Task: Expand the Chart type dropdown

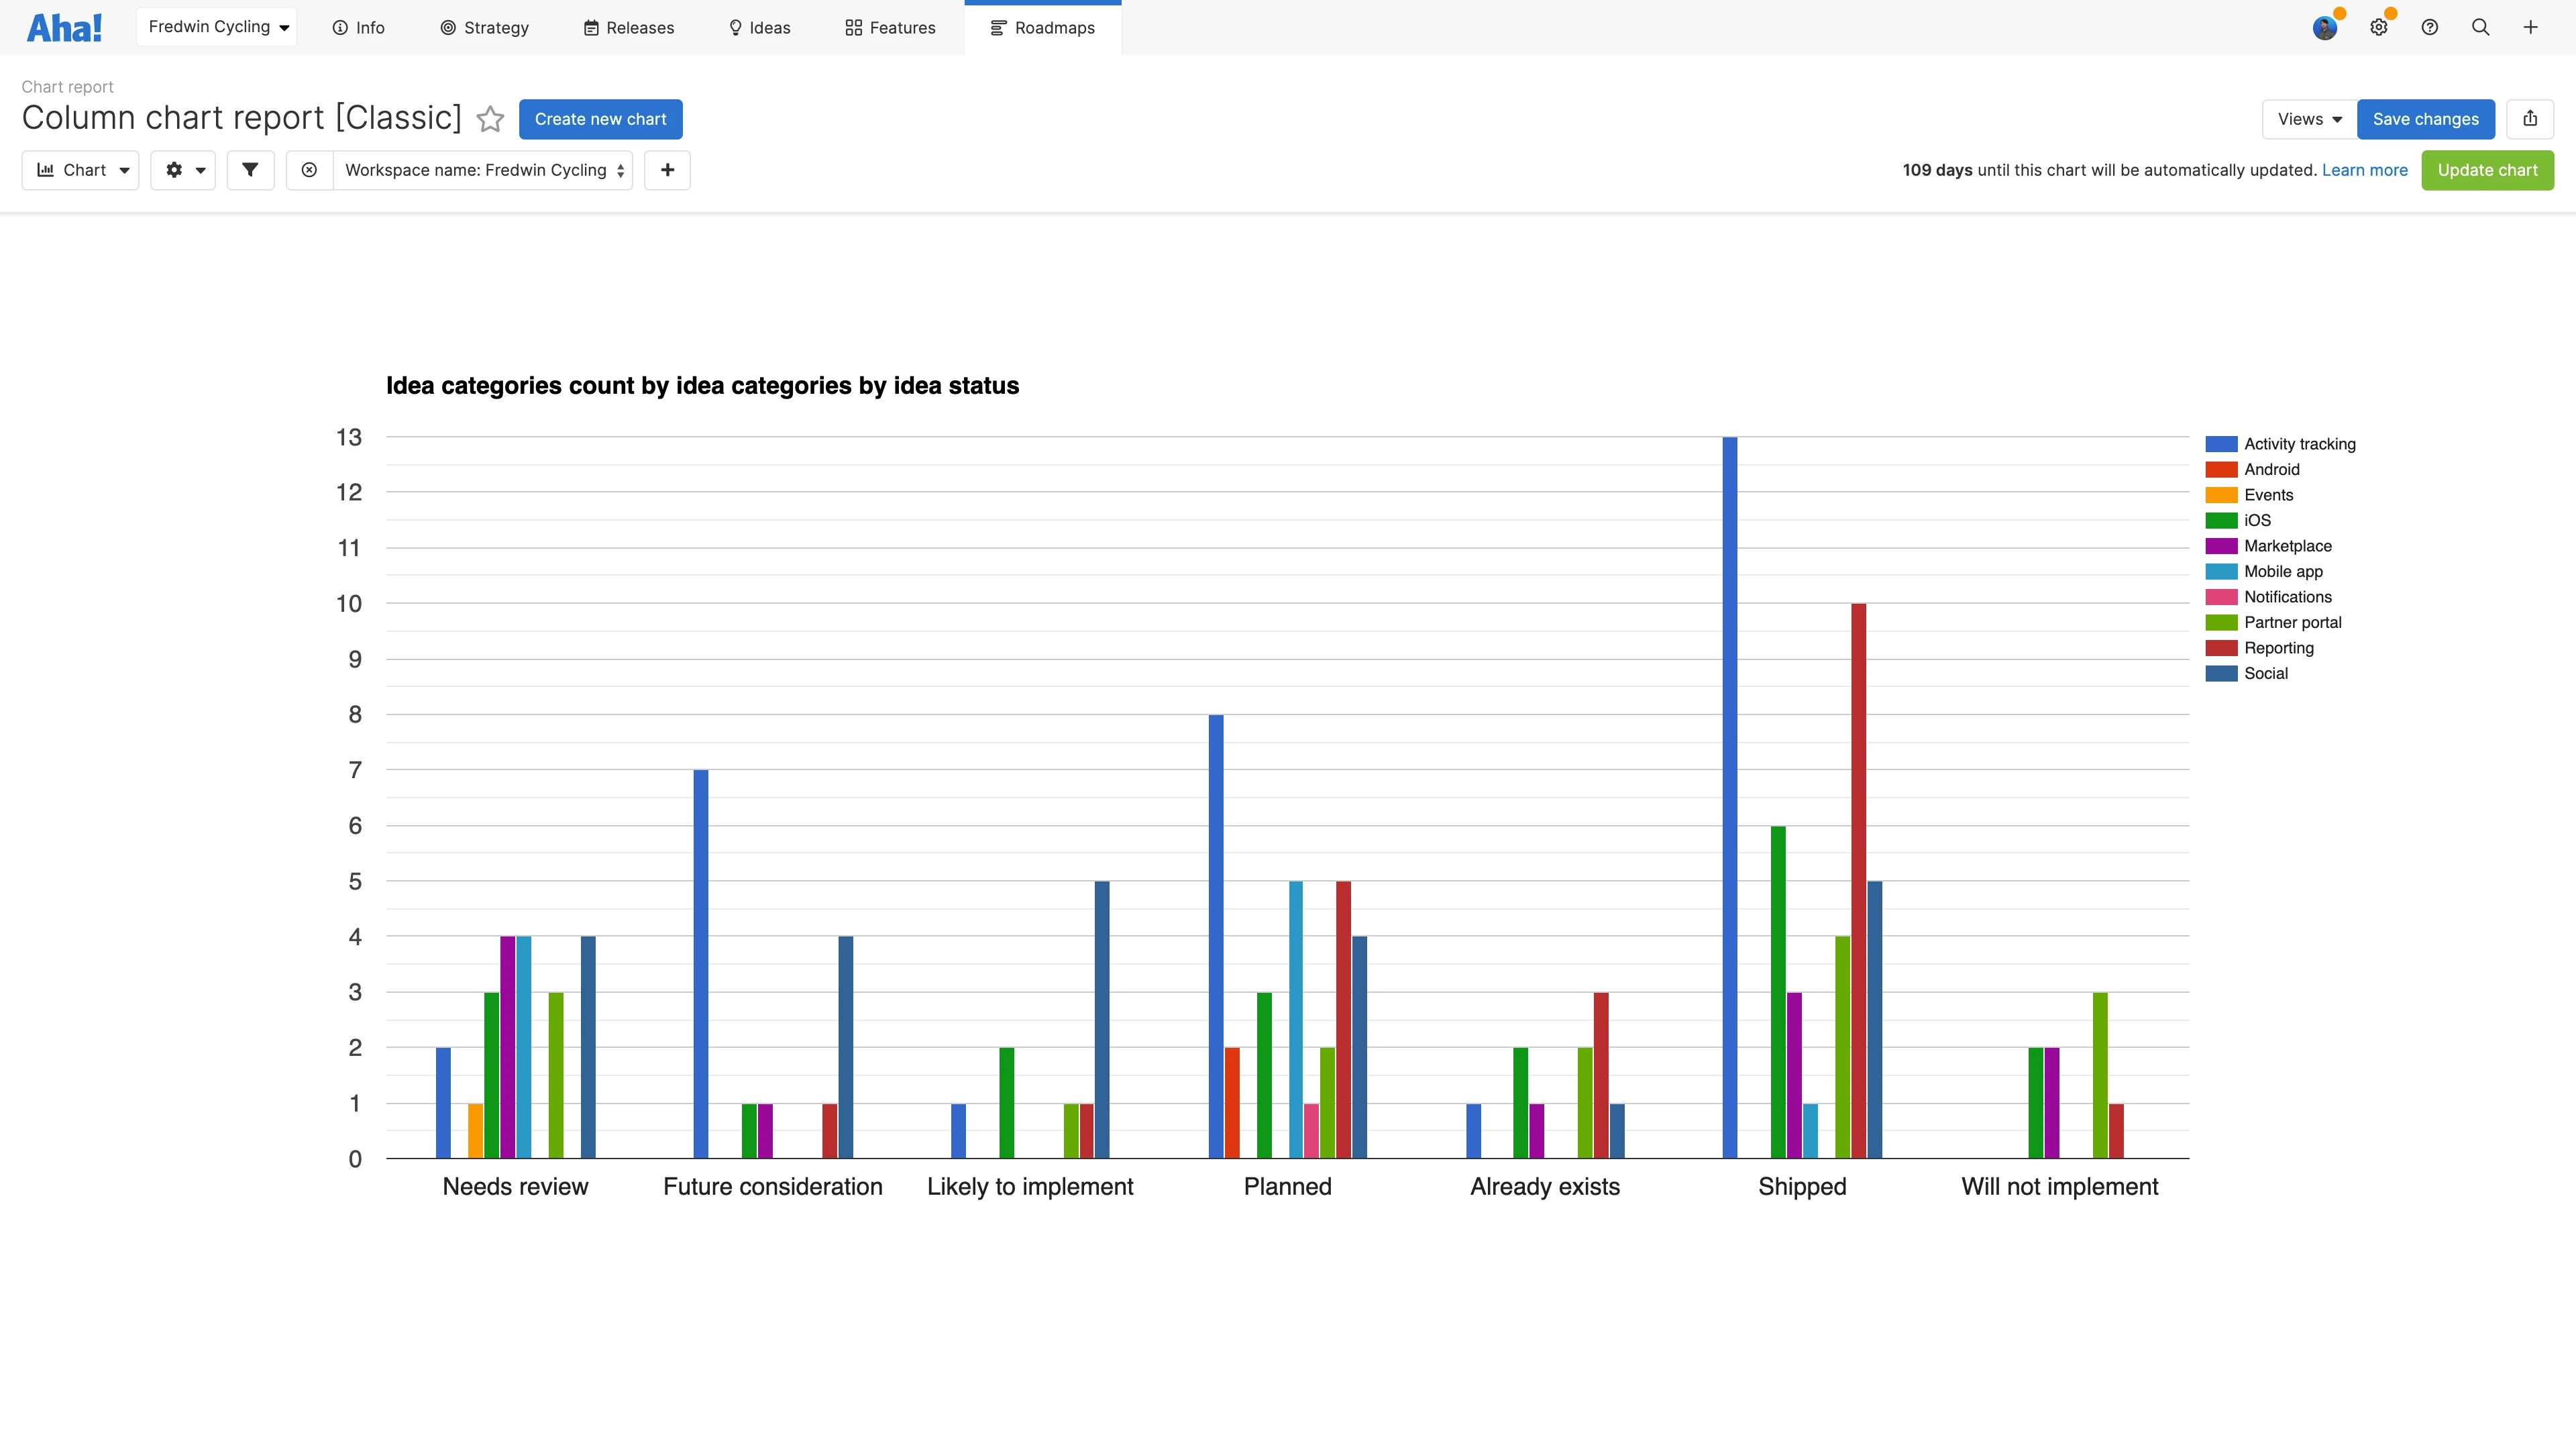Action: click(x=81, y=170)
